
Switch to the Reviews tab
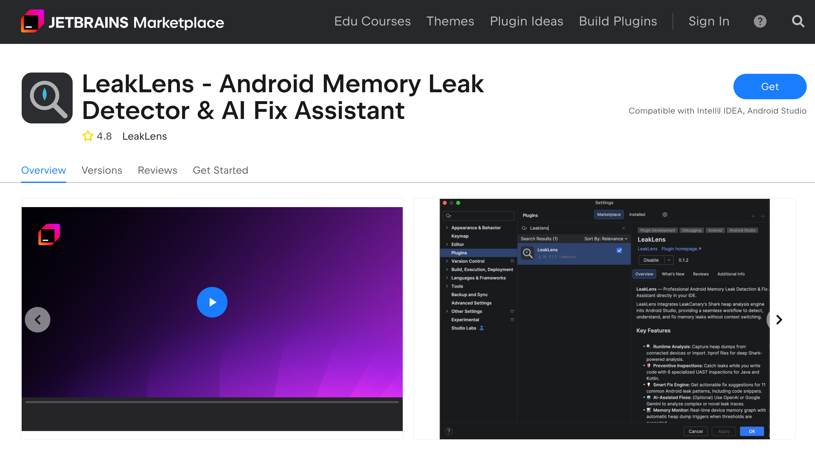pos(157,170)
